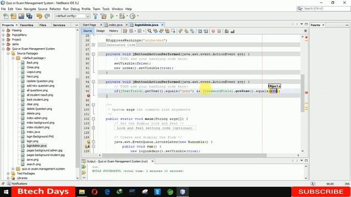Expand the Libraries node

[8, 178]
